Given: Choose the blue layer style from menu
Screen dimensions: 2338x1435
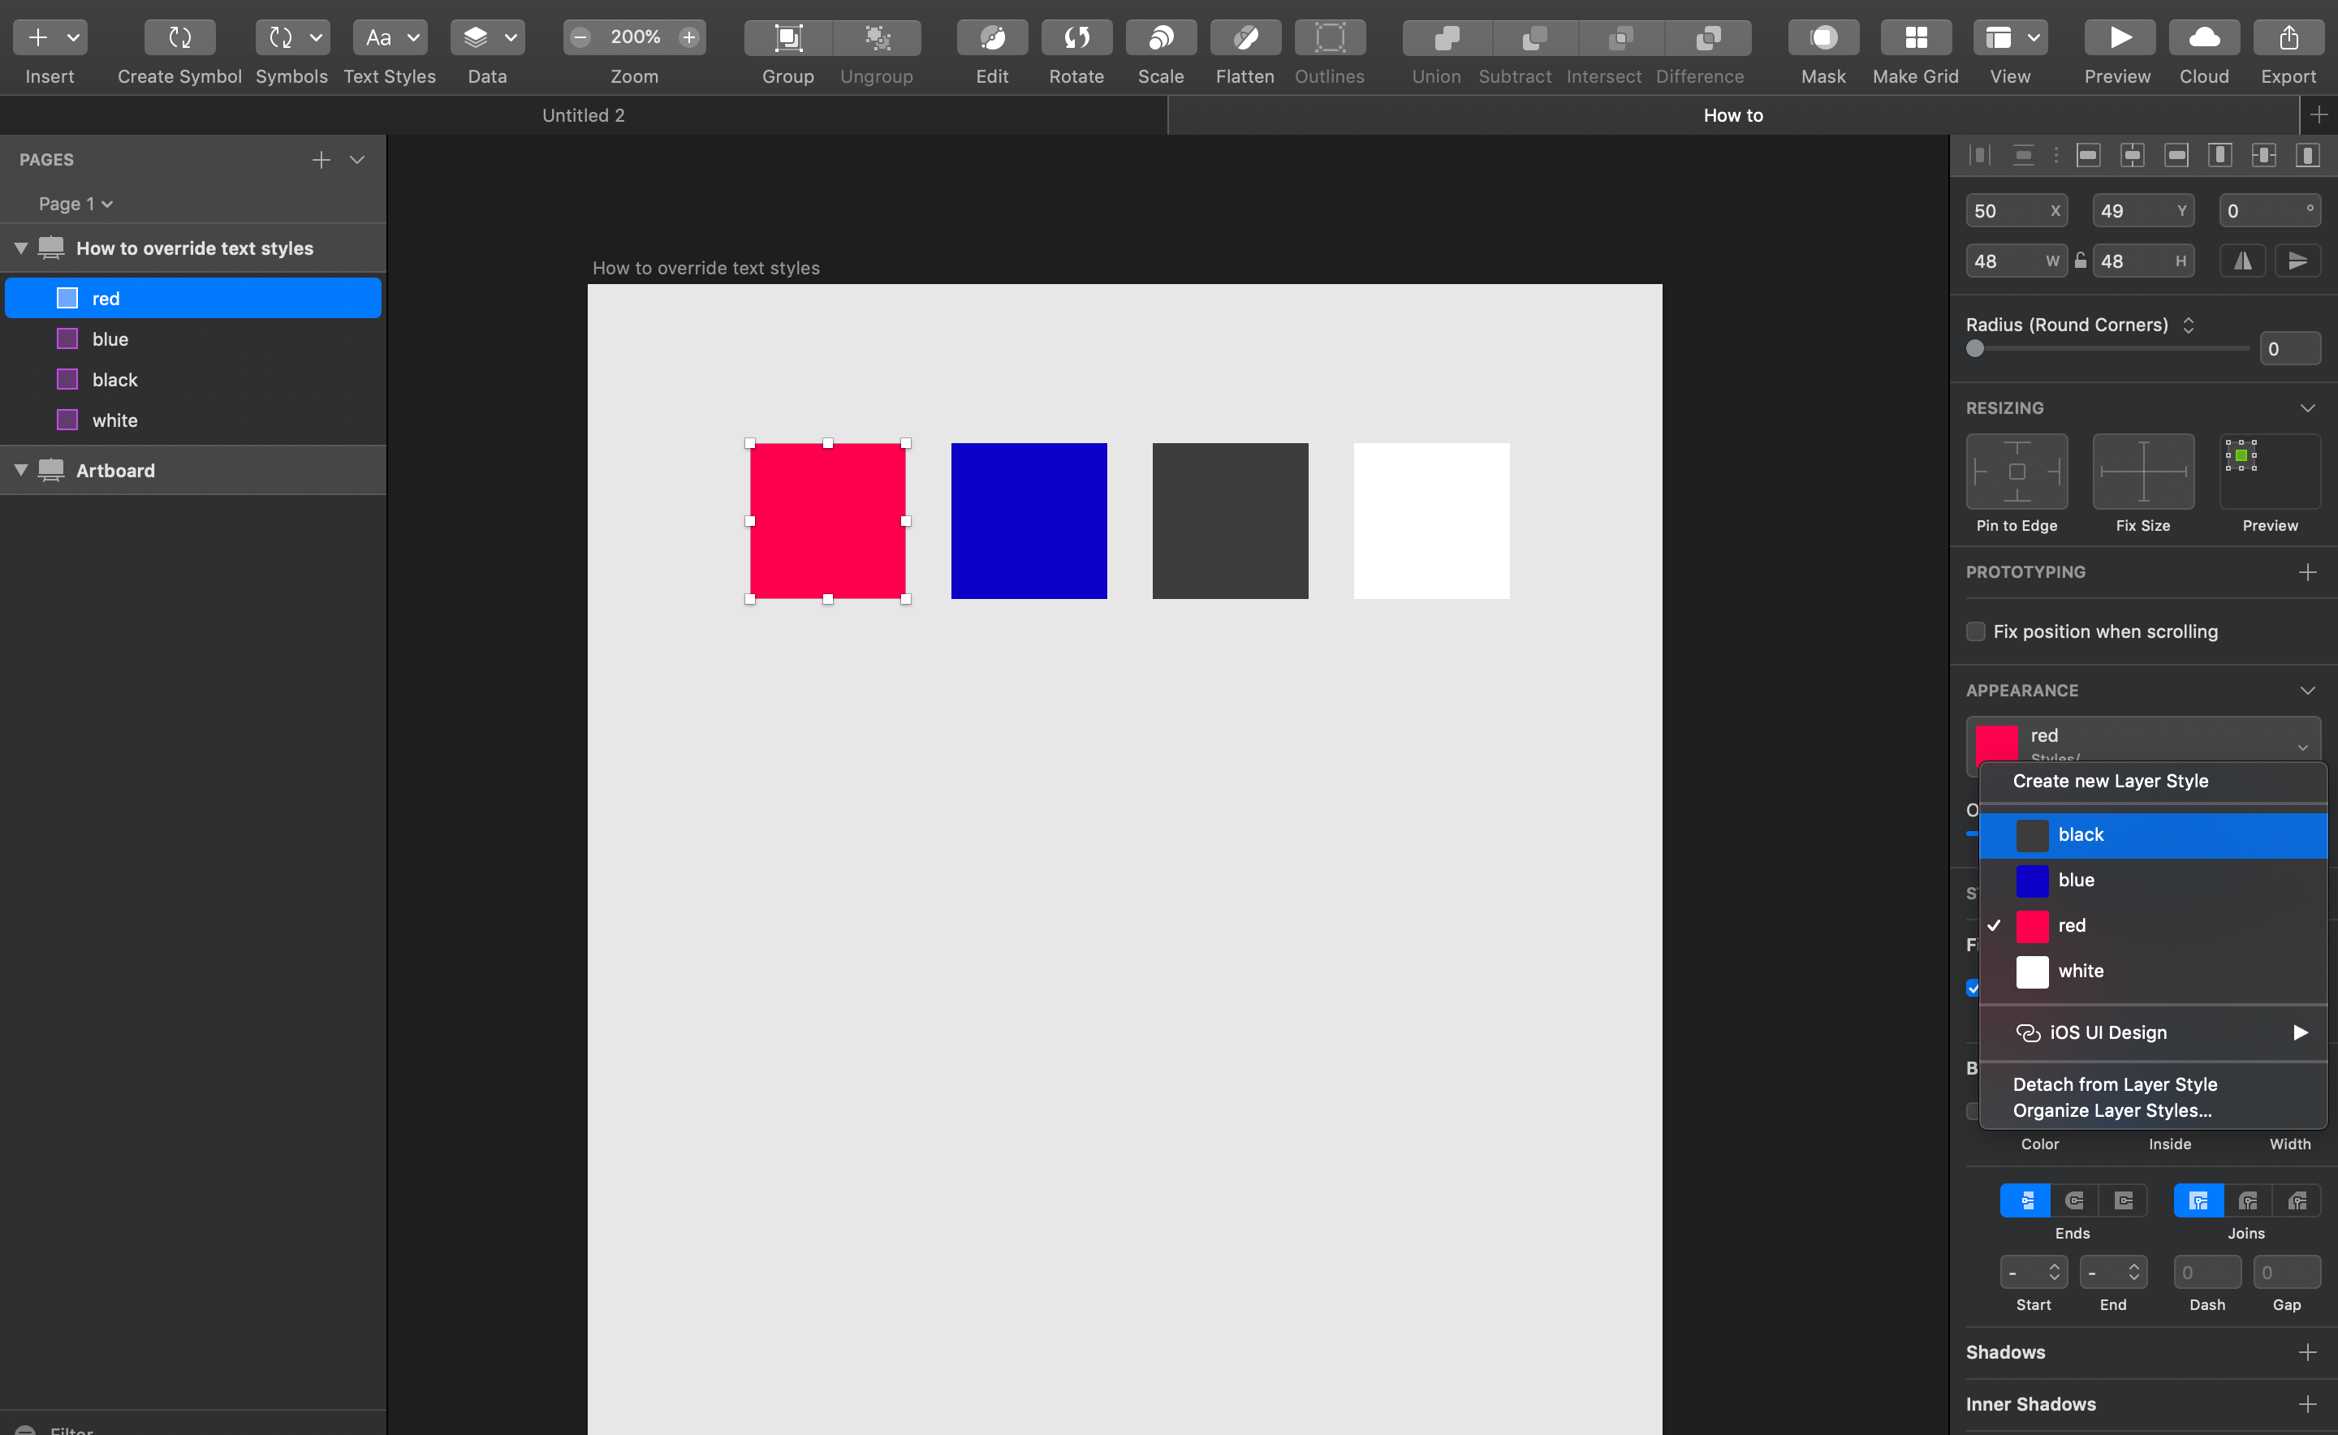Looking at the screenshot, I should point(2076,880).
